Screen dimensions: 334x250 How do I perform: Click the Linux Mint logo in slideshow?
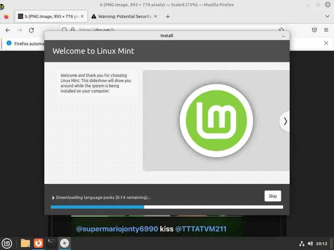pyautogui.click(x=216, y=120)
